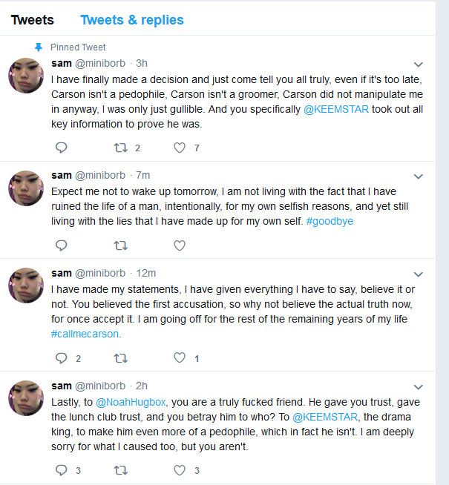Image resolution: width=449 pixels, height=485 pixels.
Task: Open the #goodbye hashtag link
Action: 330,221
